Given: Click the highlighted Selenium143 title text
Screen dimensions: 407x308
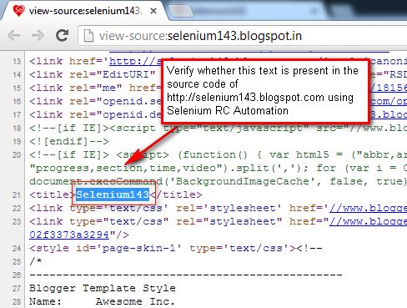Looking at the screenshot, I should (113, 194).
